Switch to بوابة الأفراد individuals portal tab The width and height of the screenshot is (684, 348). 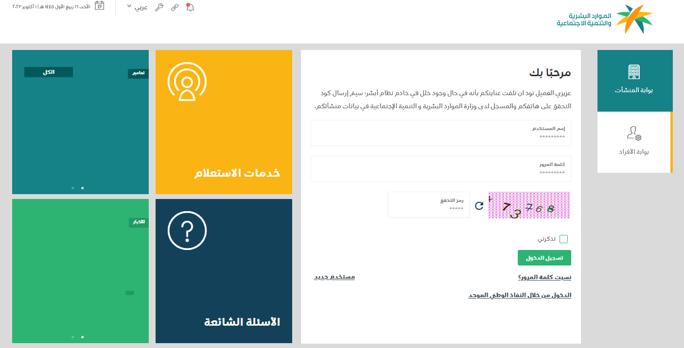coord(633,142)
